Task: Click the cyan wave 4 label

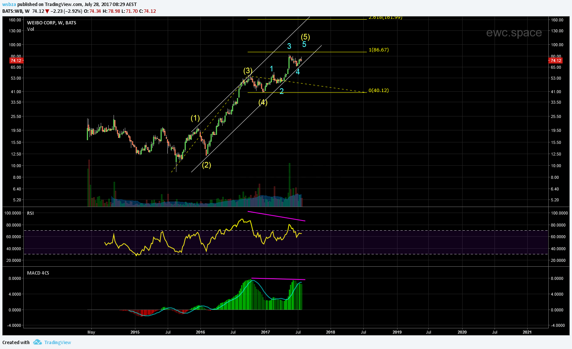Action: (297, 72)
